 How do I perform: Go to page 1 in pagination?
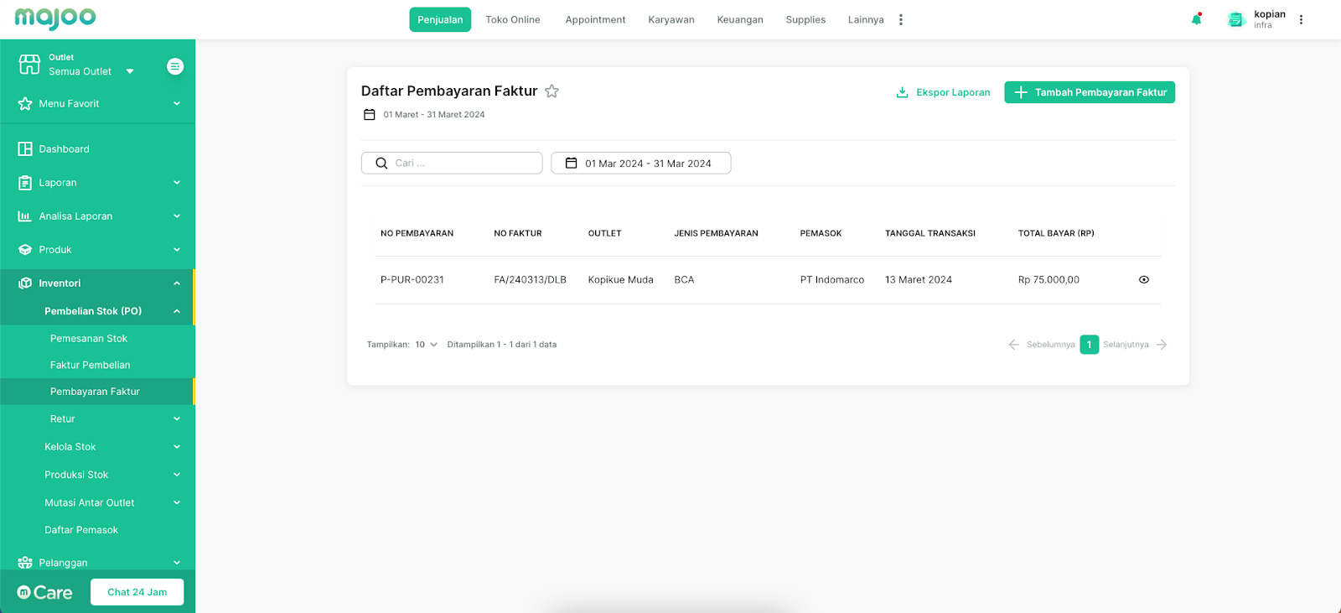pos(1089,345)
